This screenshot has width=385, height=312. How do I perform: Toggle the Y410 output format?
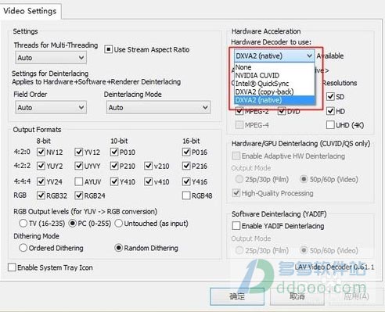click(114, 181)
